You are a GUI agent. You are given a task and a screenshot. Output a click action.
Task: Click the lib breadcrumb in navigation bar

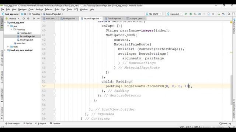(x=24, y=14)
